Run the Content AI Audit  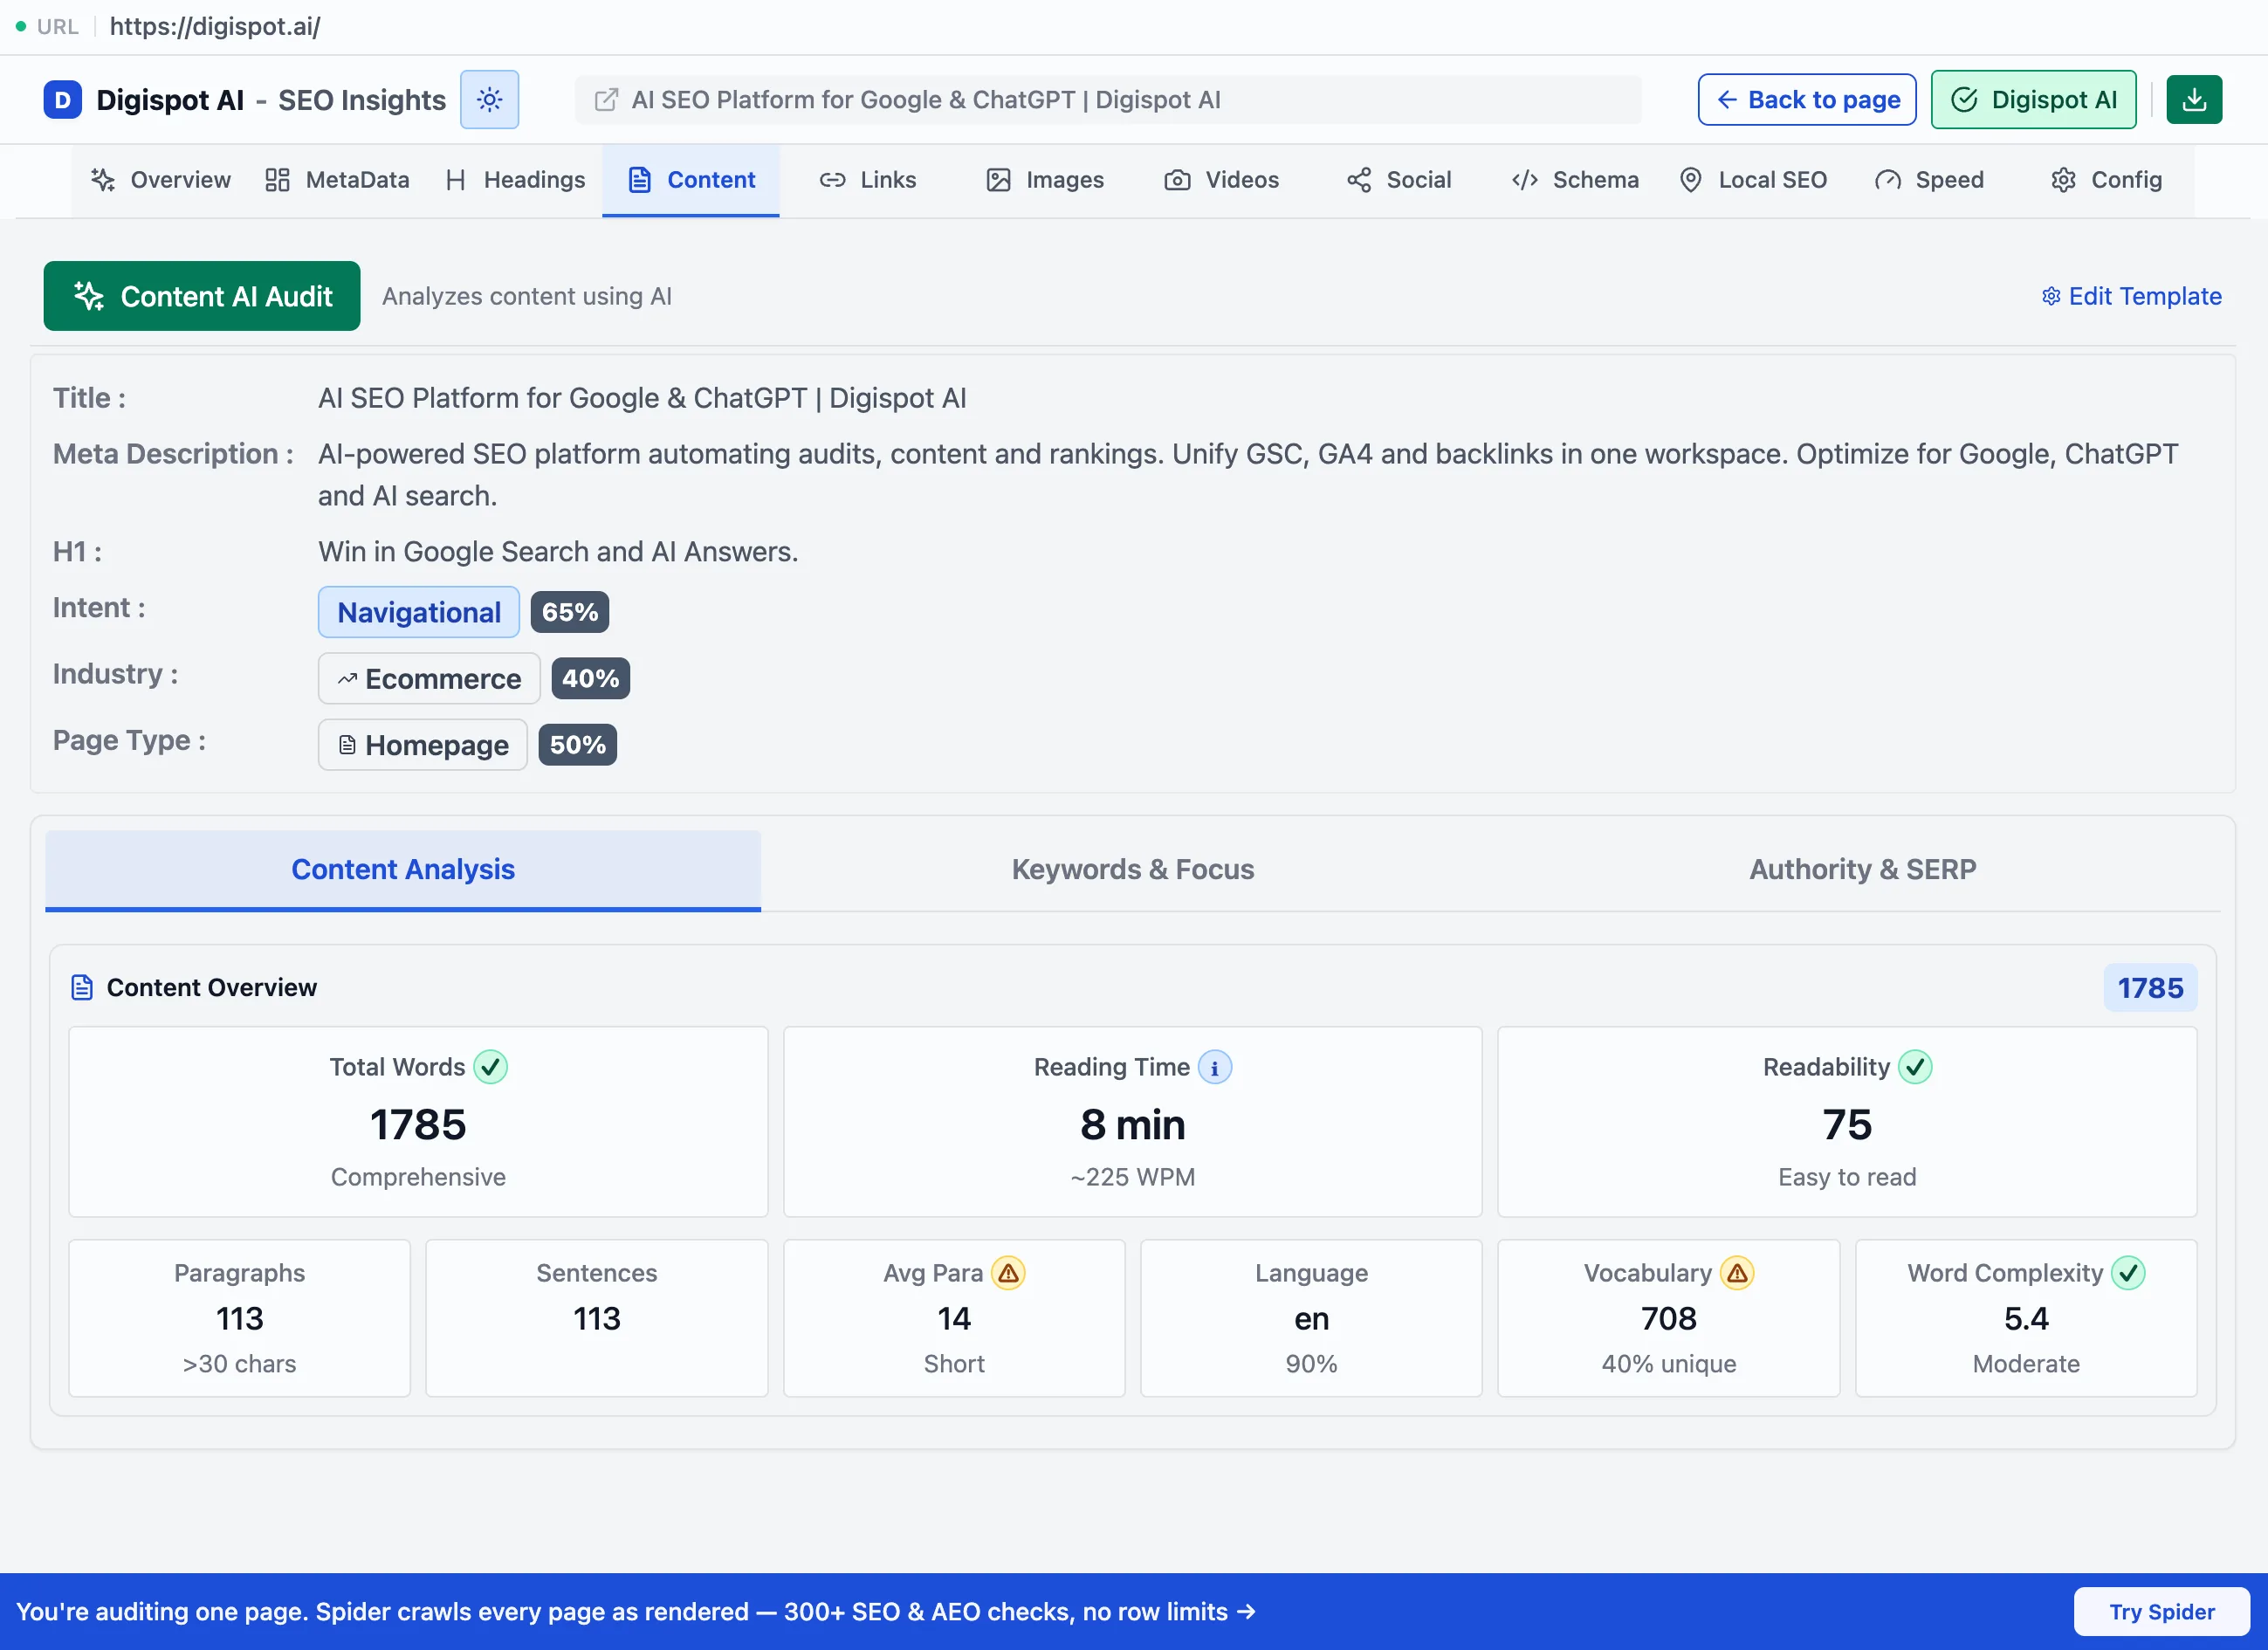coord(202,296)
